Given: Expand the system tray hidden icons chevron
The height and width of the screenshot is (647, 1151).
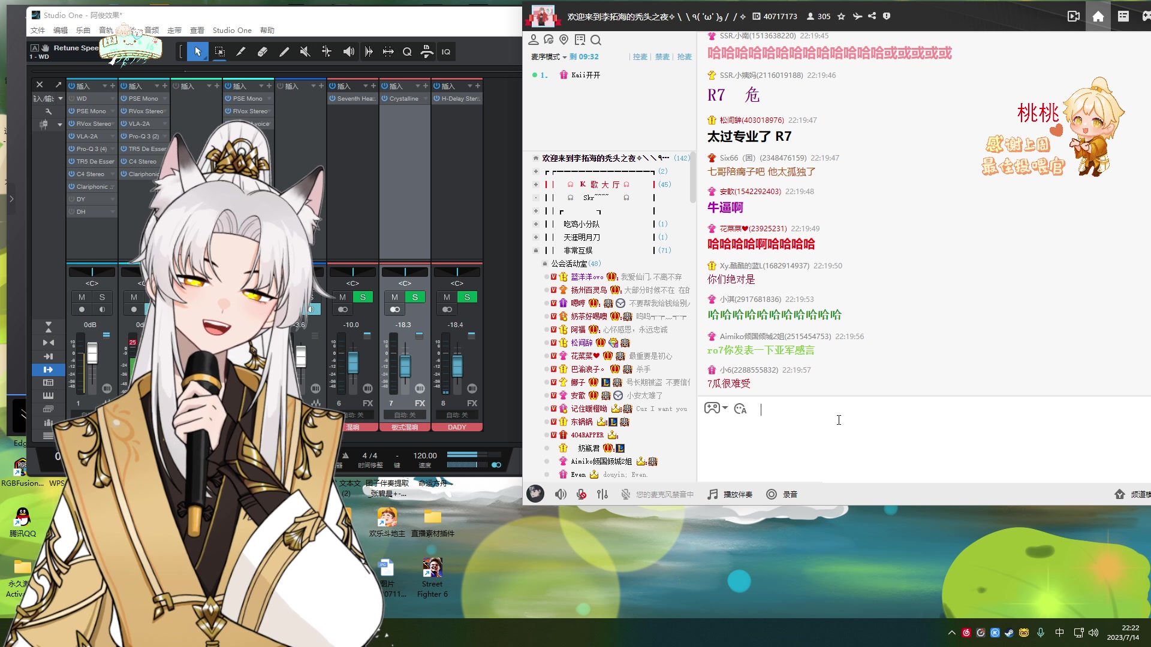Looking at the screenshot, I should [951, 633].
